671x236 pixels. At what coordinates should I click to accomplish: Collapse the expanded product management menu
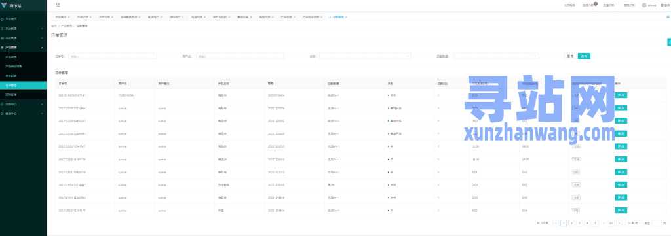coord(23,47)
